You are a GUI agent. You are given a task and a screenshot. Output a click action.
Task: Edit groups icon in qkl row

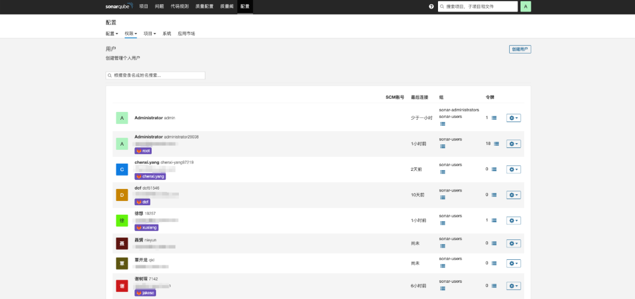pos(443,266)
